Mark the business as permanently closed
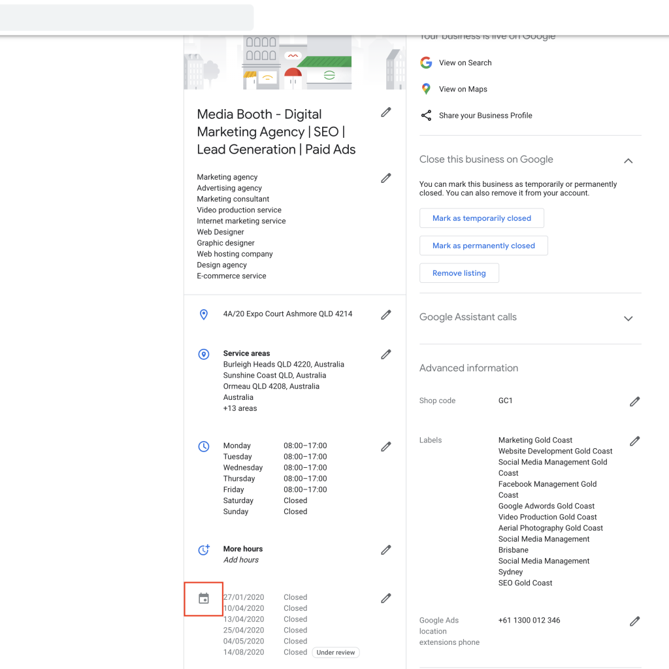Image resolution: width=669 pixels, height=669 pixels. point(483,245)
